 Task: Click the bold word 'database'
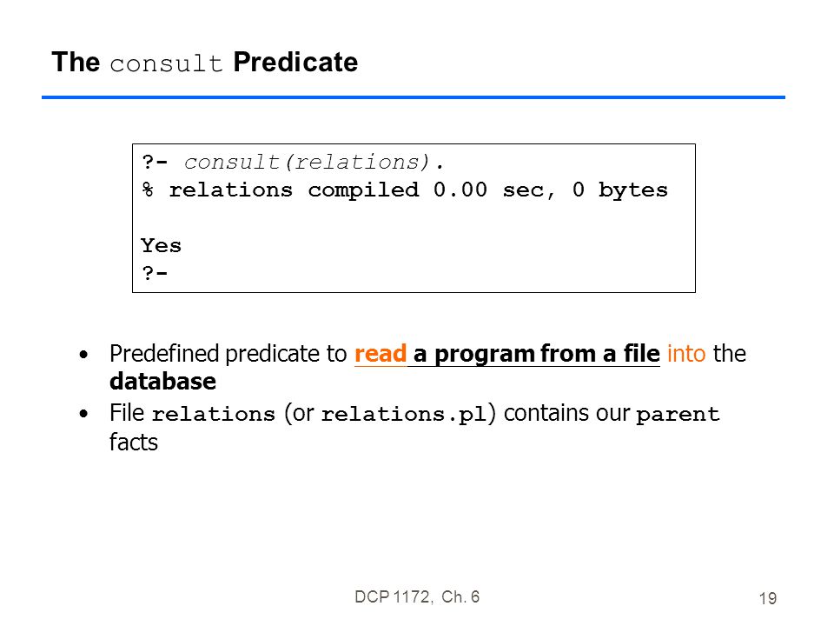click(162, 382)
